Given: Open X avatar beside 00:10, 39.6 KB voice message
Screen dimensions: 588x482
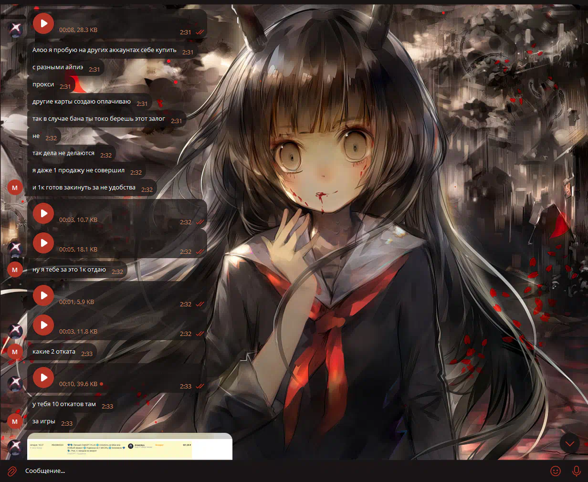Looking at the screenshot, I should point(15,383).
